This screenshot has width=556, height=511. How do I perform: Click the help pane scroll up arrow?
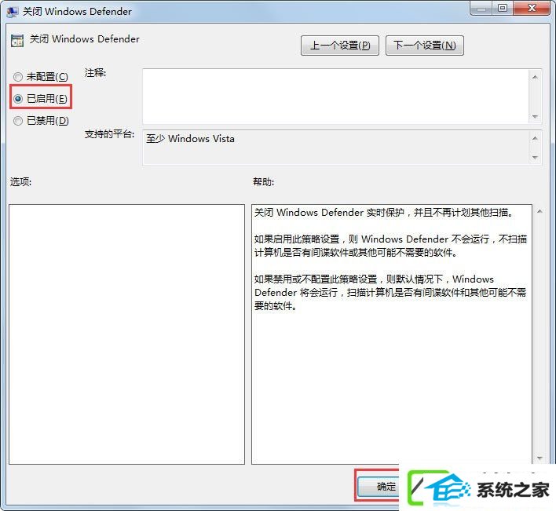pos(540,212)
